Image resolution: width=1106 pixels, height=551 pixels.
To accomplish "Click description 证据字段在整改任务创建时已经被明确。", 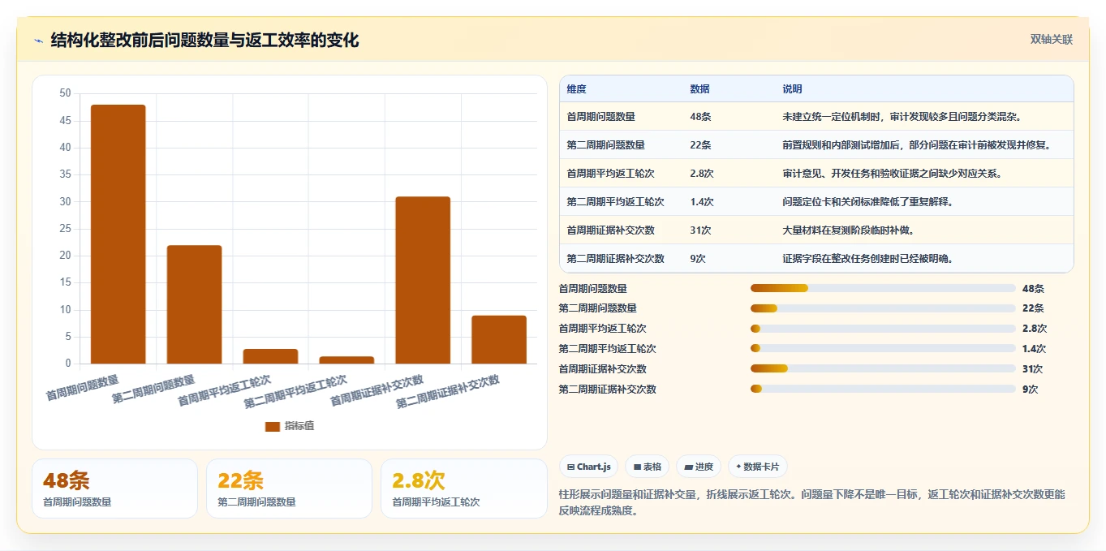I will pyautogui.click(x=867, y=258).
